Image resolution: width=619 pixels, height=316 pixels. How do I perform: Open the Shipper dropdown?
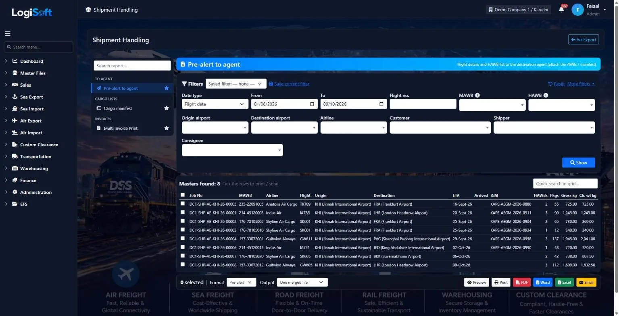tap(544, 128)
